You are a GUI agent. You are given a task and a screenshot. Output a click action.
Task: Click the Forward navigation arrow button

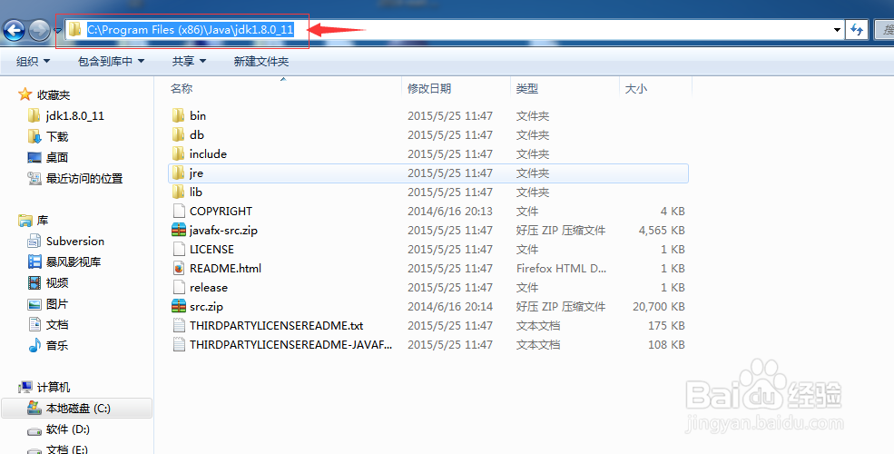point(39,30)
